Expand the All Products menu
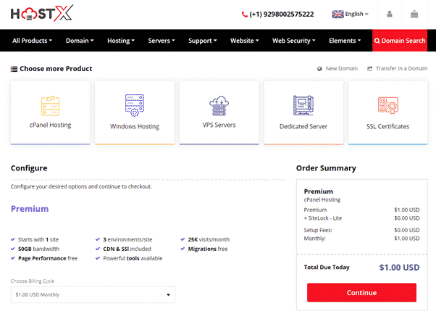 tap(32, 41)
